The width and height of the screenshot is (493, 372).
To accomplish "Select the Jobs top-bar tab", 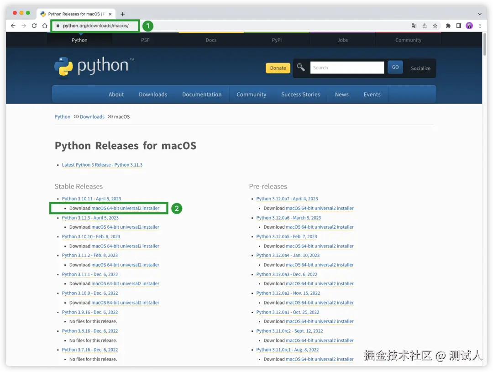I will 343,40.
